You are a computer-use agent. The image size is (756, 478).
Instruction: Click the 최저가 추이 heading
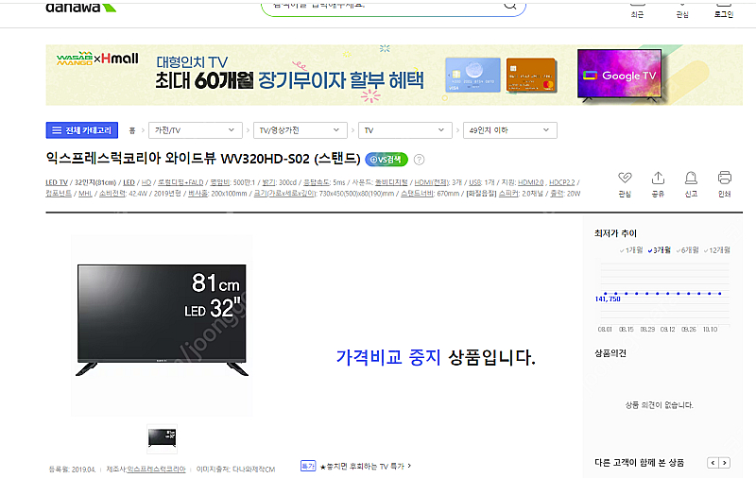coord(615,233)
